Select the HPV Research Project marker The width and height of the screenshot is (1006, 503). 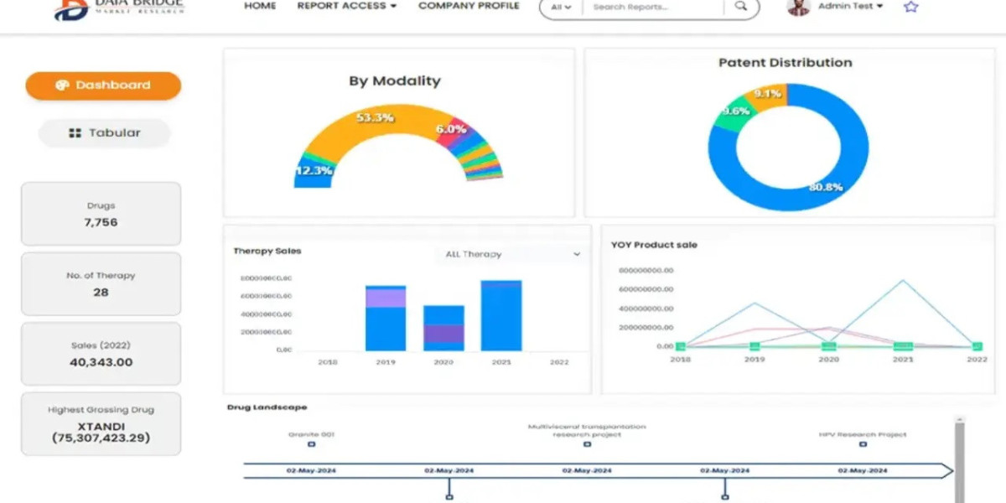point(863,444)
